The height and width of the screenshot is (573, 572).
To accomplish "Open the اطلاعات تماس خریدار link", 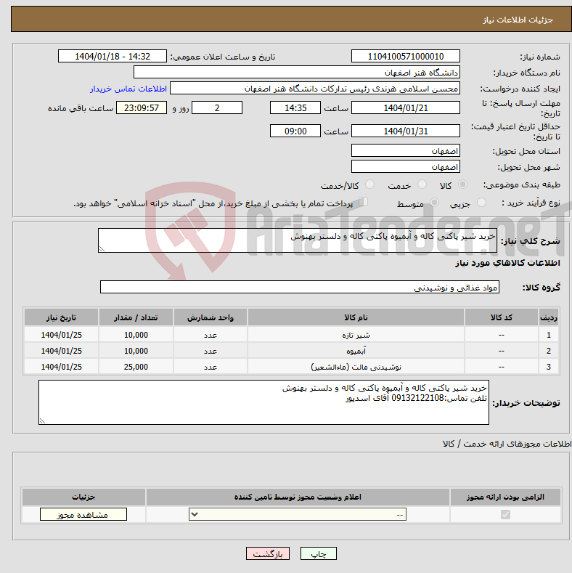I will tap(128, 89).
